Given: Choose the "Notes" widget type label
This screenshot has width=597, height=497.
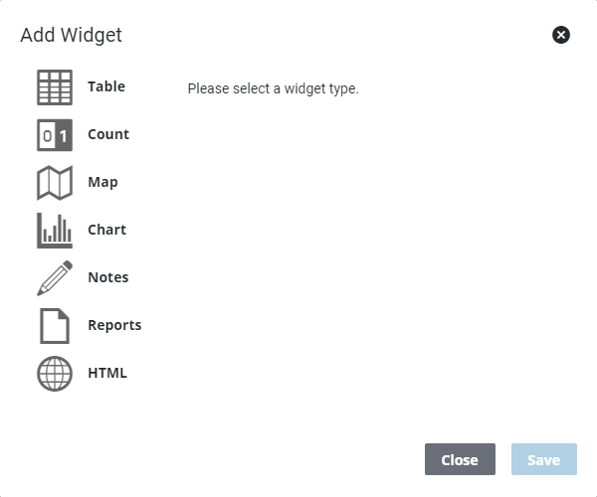Looking at the screenshot, I should [x=107, y=277].
